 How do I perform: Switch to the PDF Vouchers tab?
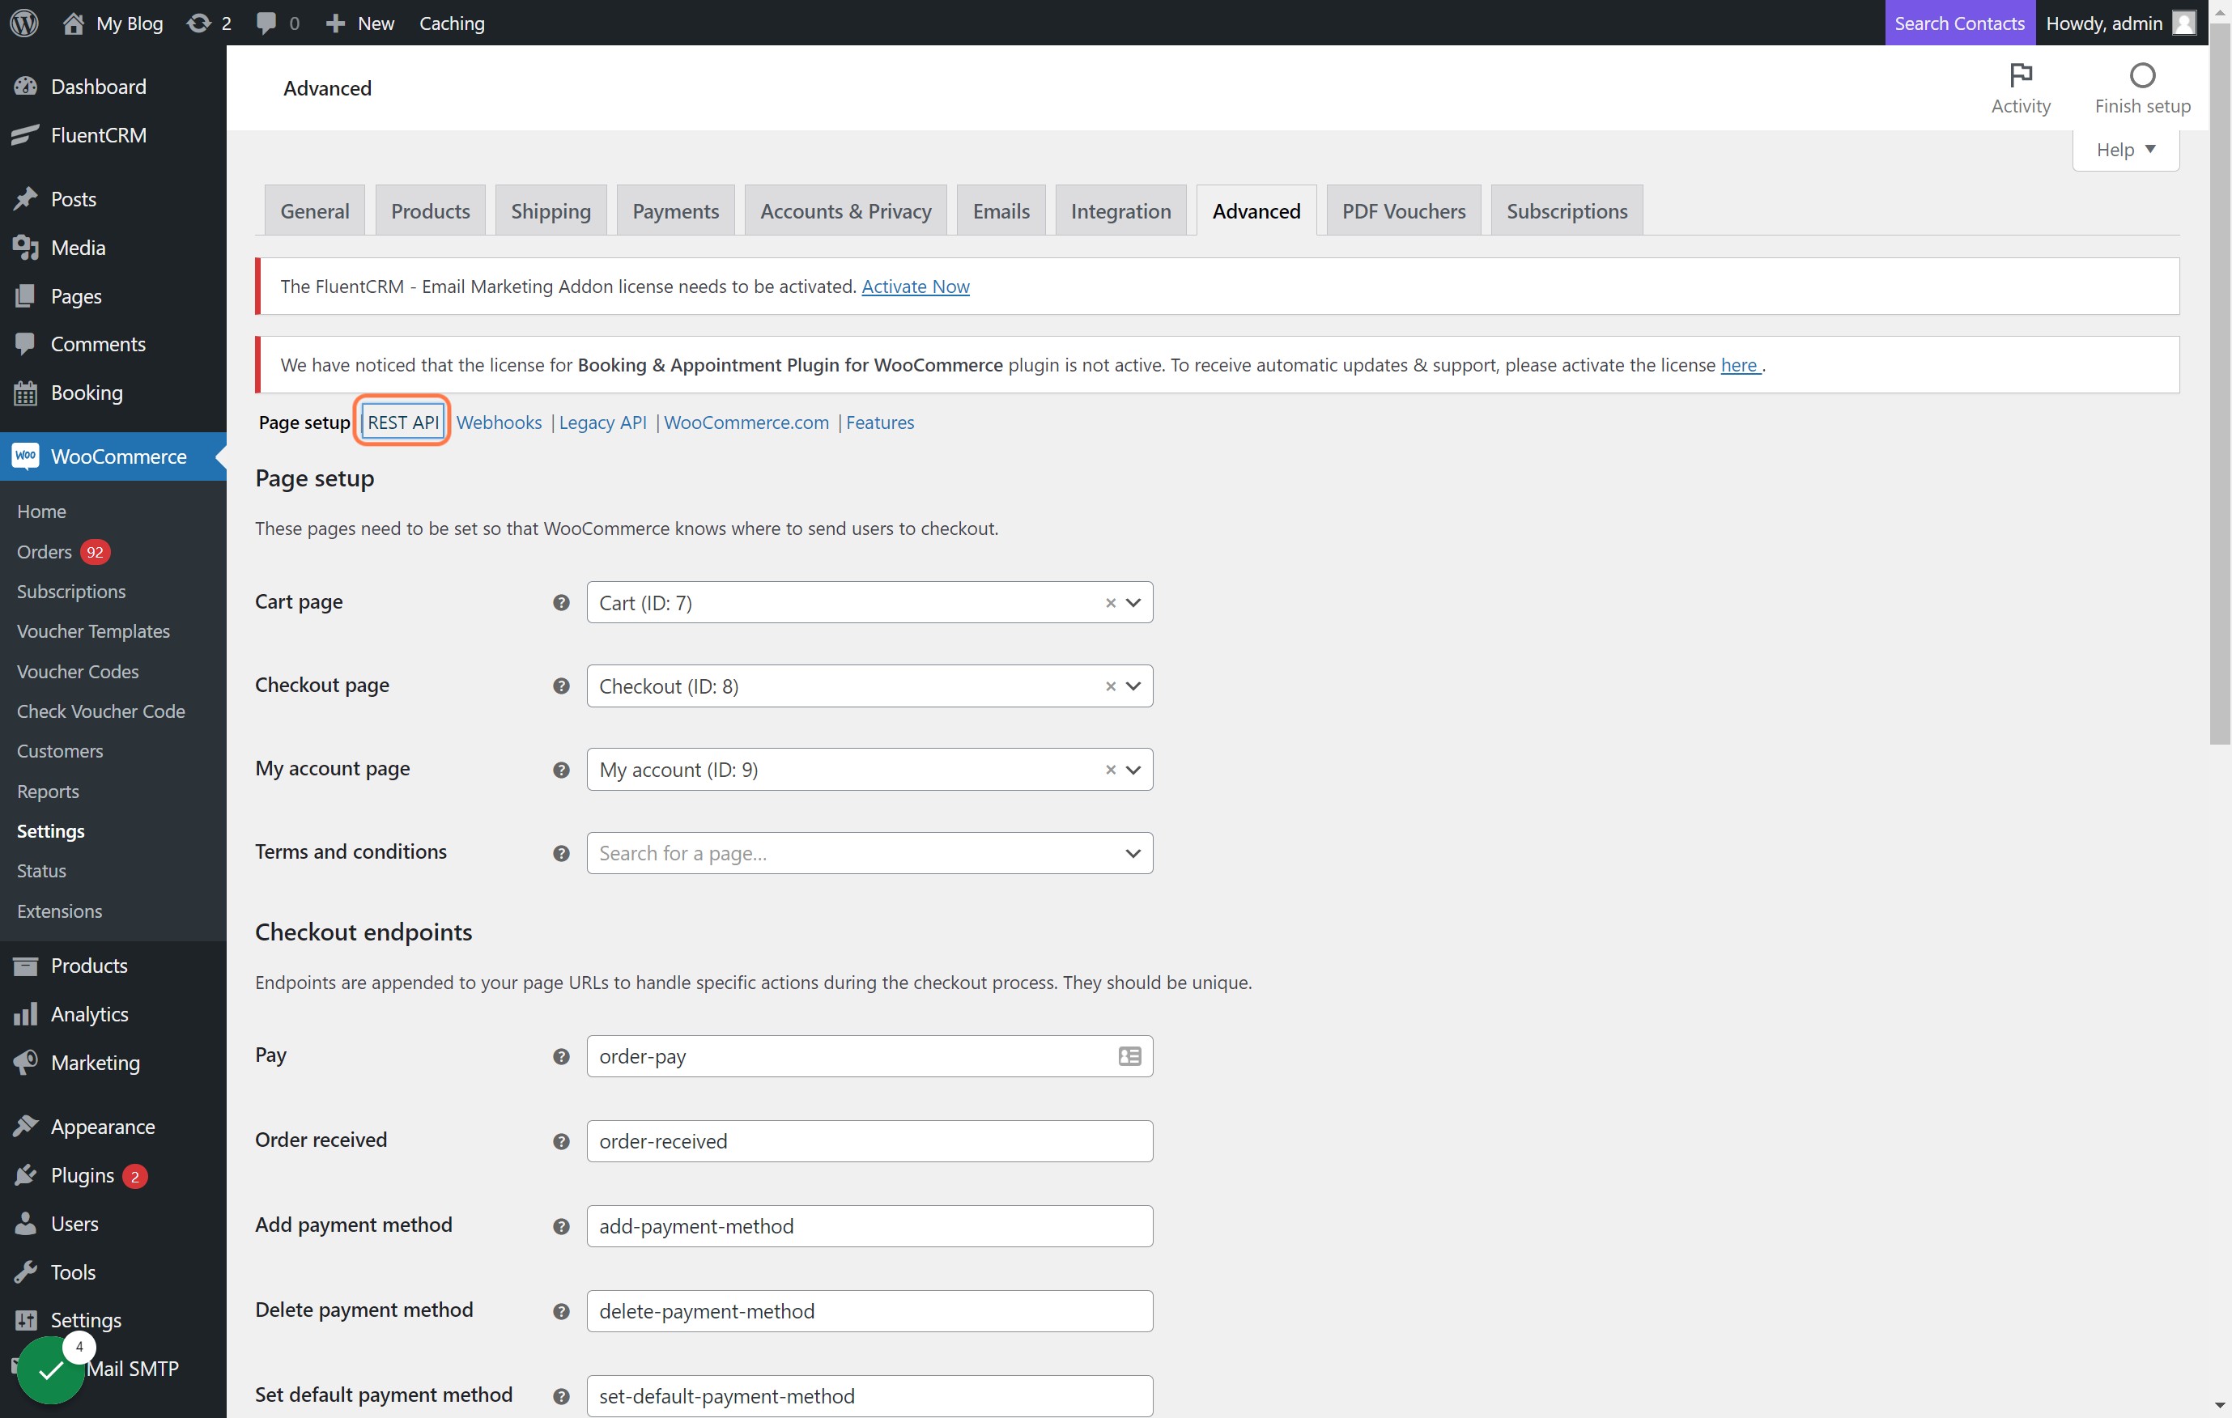pyautogui.click(x=1403, y=210)
